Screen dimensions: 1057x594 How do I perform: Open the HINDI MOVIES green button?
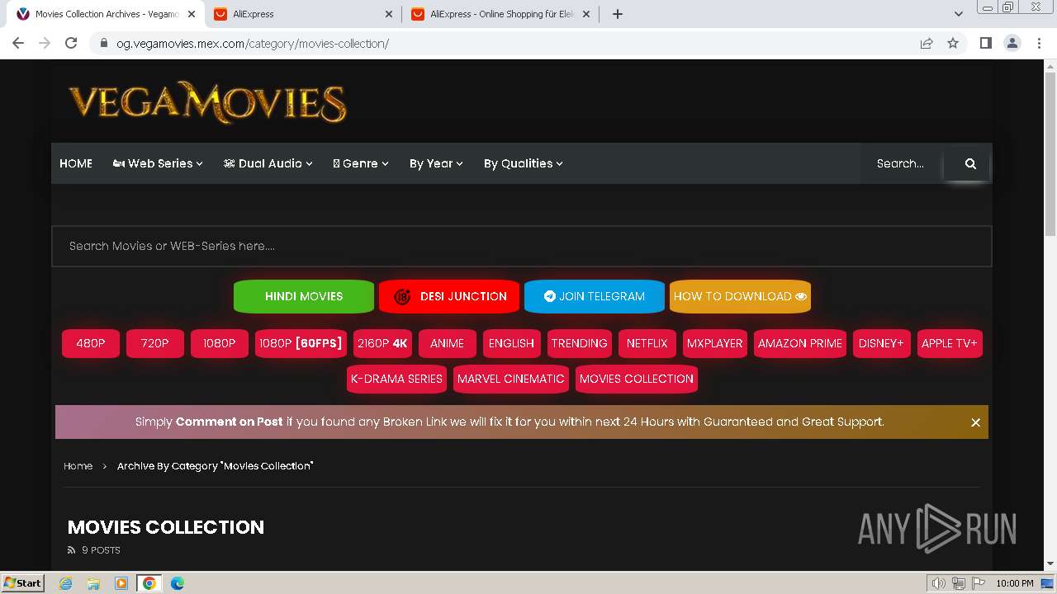pos(304,296)
